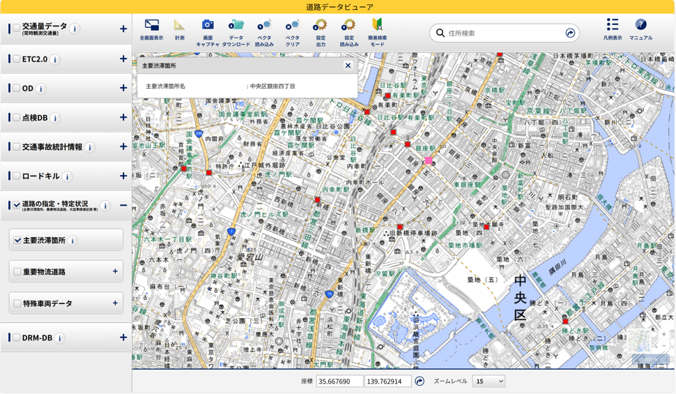
Task: Click the pink congestion marker on map
Action: pyautogui.click(x=429, y=161)
